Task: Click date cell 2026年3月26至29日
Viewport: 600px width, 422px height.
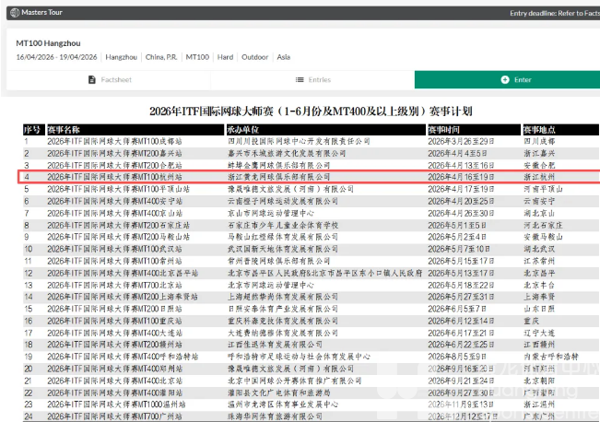Action: click(461, 142)
